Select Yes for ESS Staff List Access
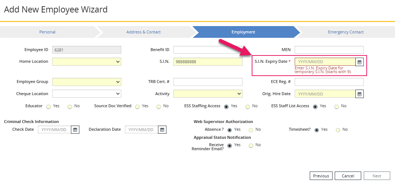The height and width of the screenshot is (184, 395). tap(315, 107)
